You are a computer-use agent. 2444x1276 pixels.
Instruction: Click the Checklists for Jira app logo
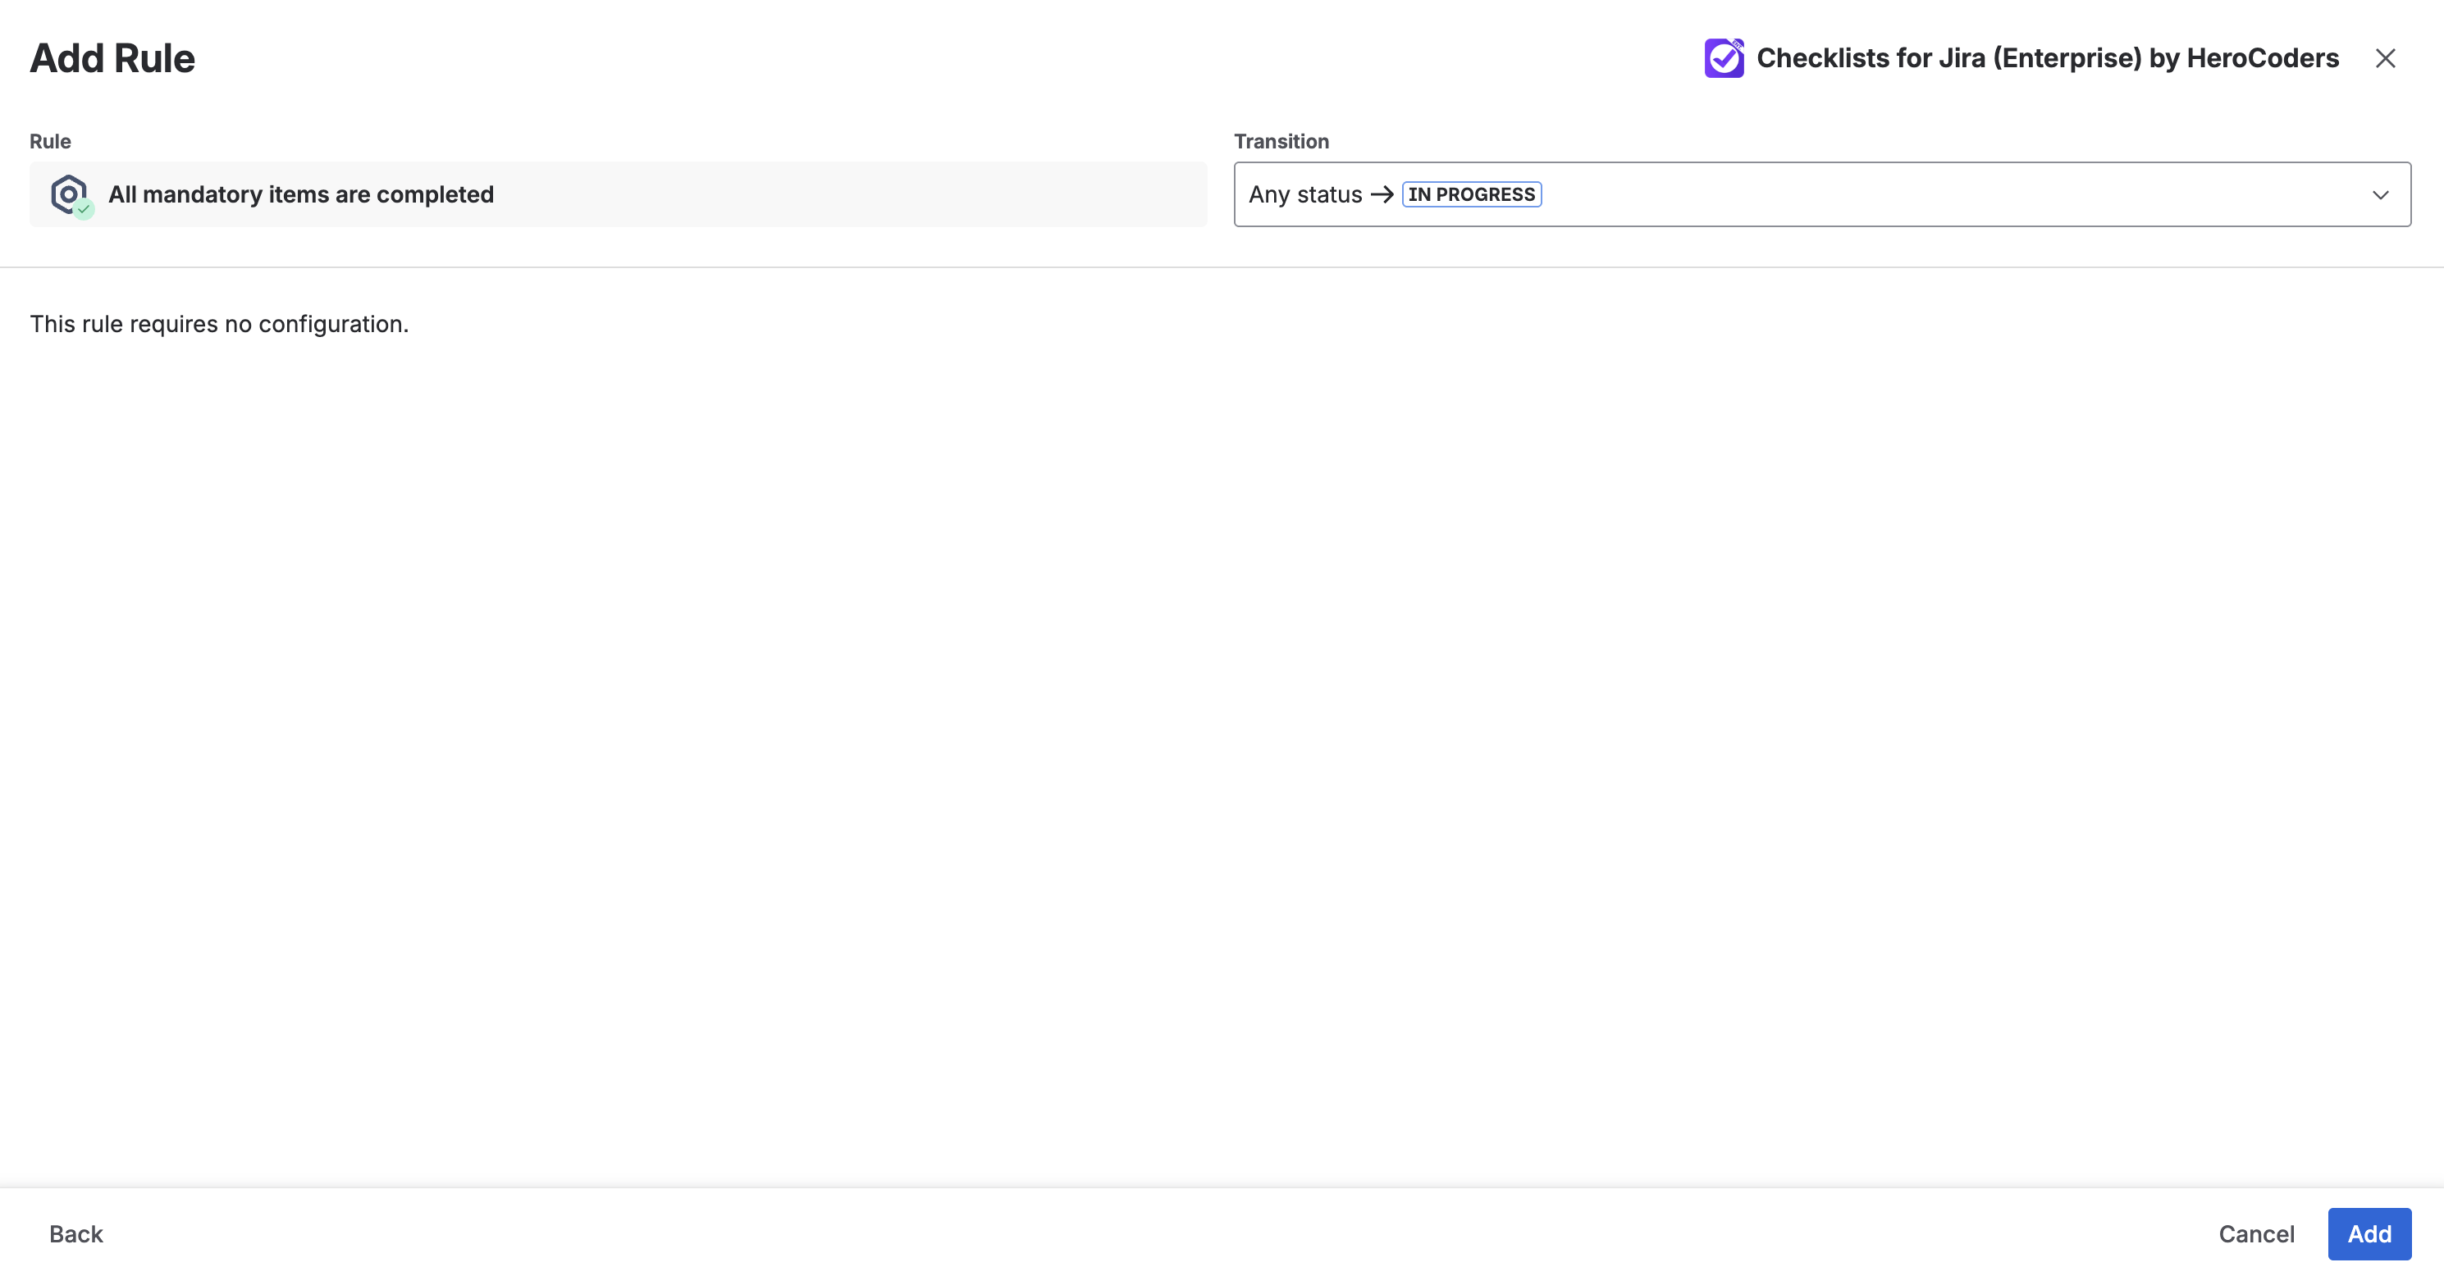point(1724,58)
